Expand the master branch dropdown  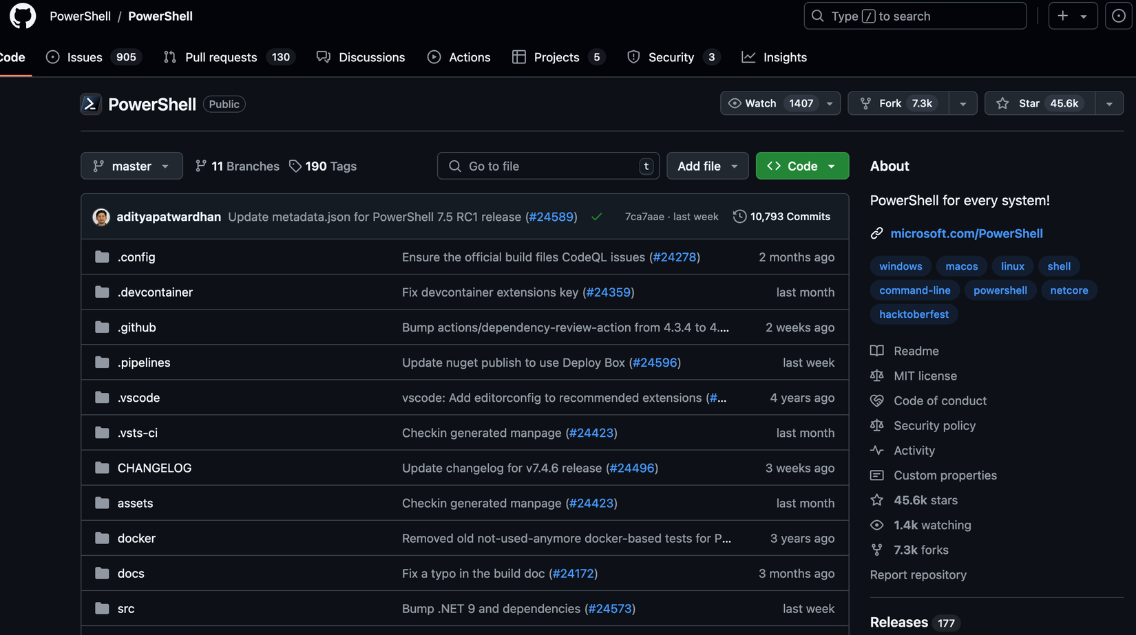[x=132, y=166]
